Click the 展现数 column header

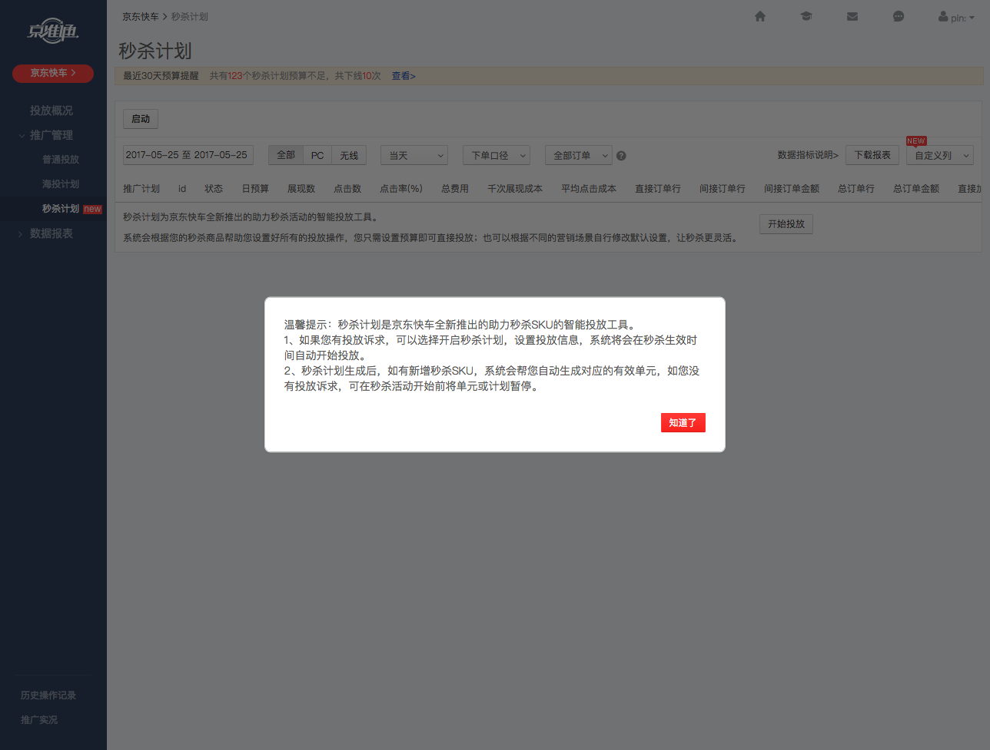(x=301, y=189)
